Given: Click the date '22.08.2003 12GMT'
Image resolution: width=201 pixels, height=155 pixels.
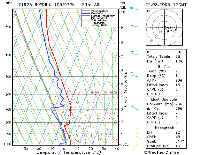Looking at the screenshot, I should 166,5.
